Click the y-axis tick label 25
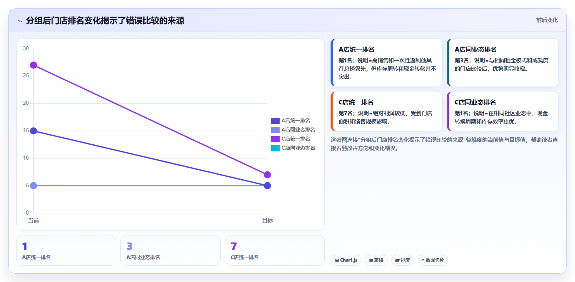Image resolution: width=575 pixels, height=282 pixels. click(26, 76)
